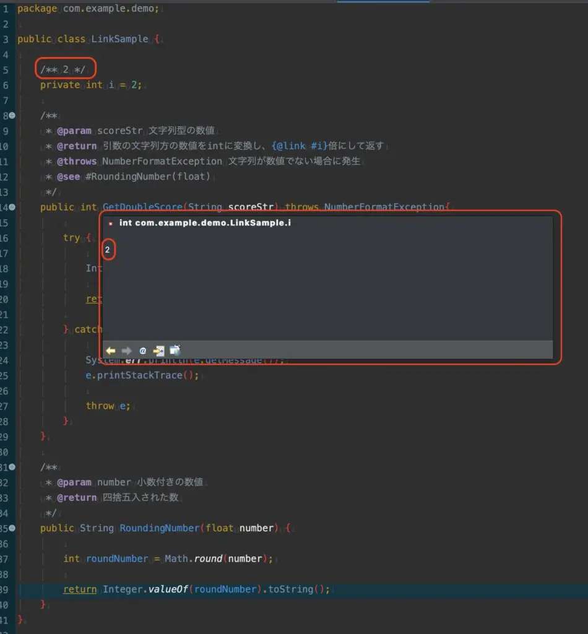Collapse Javadoc comment fold marker at line 31
Screen dimensions: 588x634
[x=12, y=467]
